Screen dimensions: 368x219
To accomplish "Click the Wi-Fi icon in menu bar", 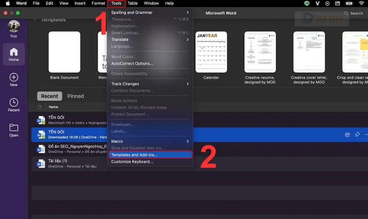I will (x=361, y=4).
